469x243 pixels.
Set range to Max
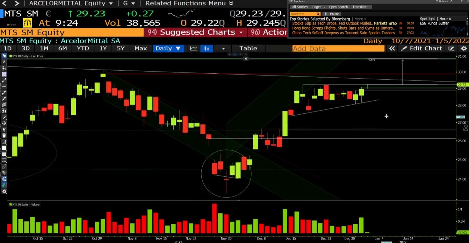point(141,49)
